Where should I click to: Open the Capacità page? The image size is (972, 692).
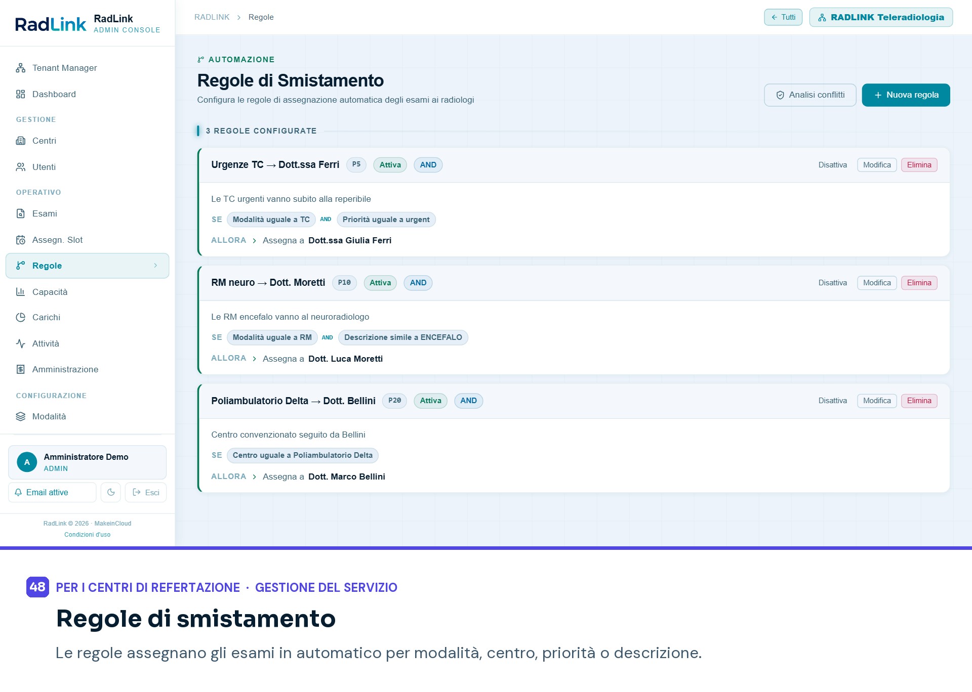click(x=87, y=292)
